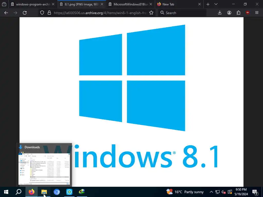Open a new tab with the plus button

pos(208,4)
